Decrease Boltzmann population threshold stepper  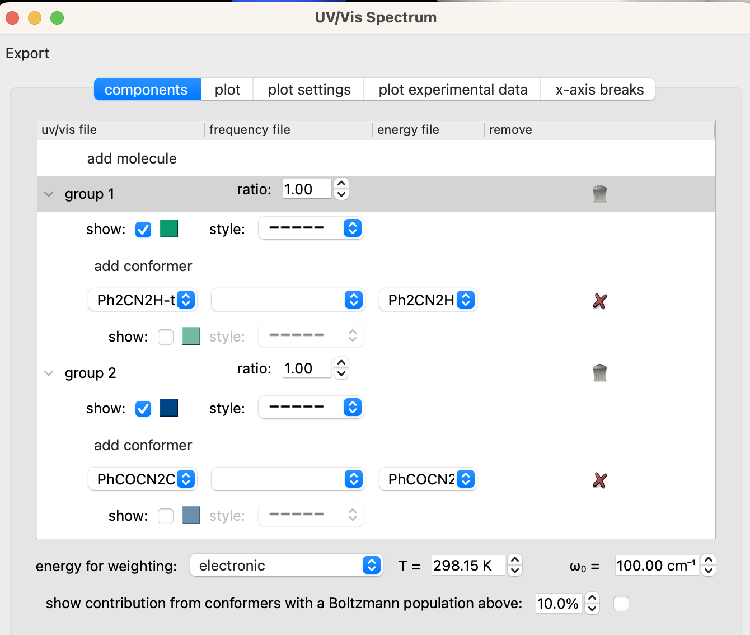pyautogui.click(x=592, y=609)
